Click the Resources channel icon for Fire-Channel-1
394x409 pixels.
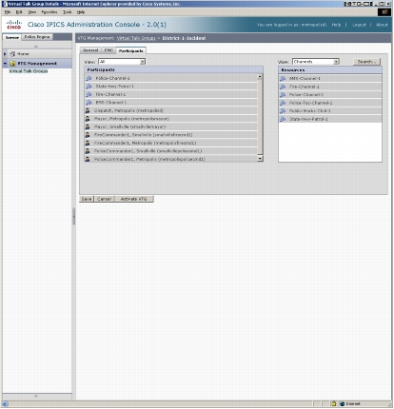click(283, 87)
